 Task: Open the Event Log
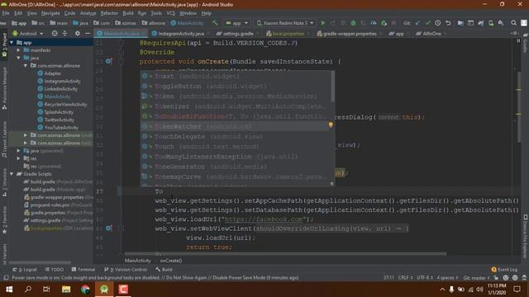point(504,270)
